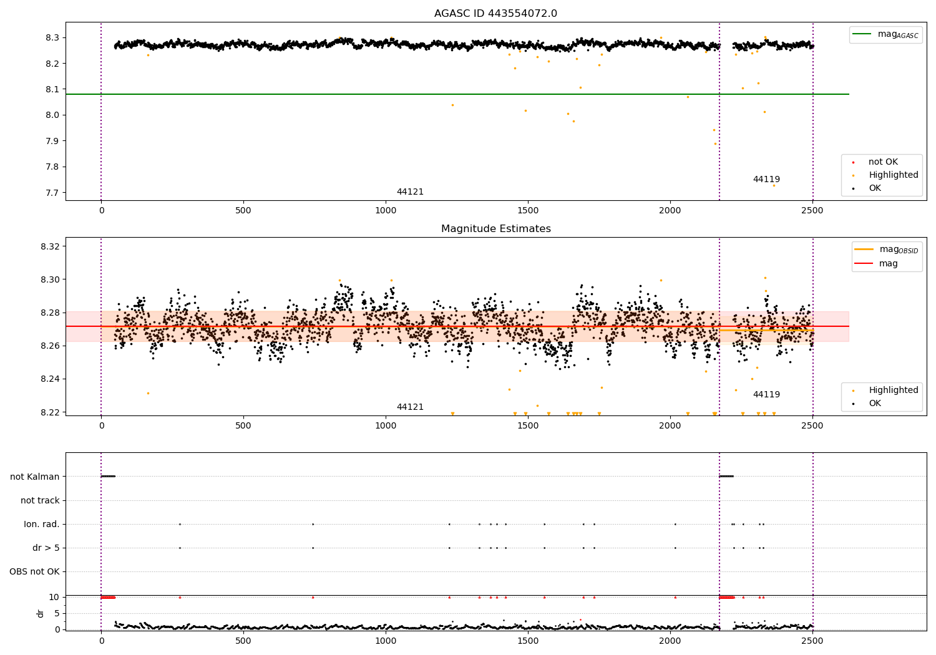Click the '44119' label in the top plot

[766, 180]
